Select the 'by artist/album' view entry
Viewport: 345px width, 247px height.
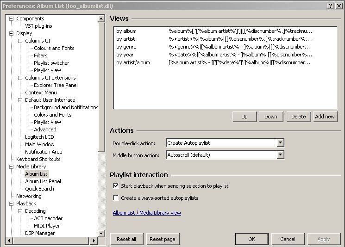[x=133, y=62]
